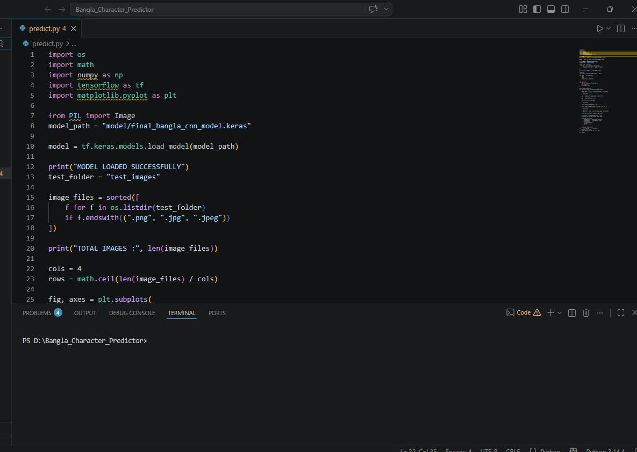This screenshot has height=452, width=637.
Task: Create a new terminal with plus icon
Action: click(x=550, y=312)
